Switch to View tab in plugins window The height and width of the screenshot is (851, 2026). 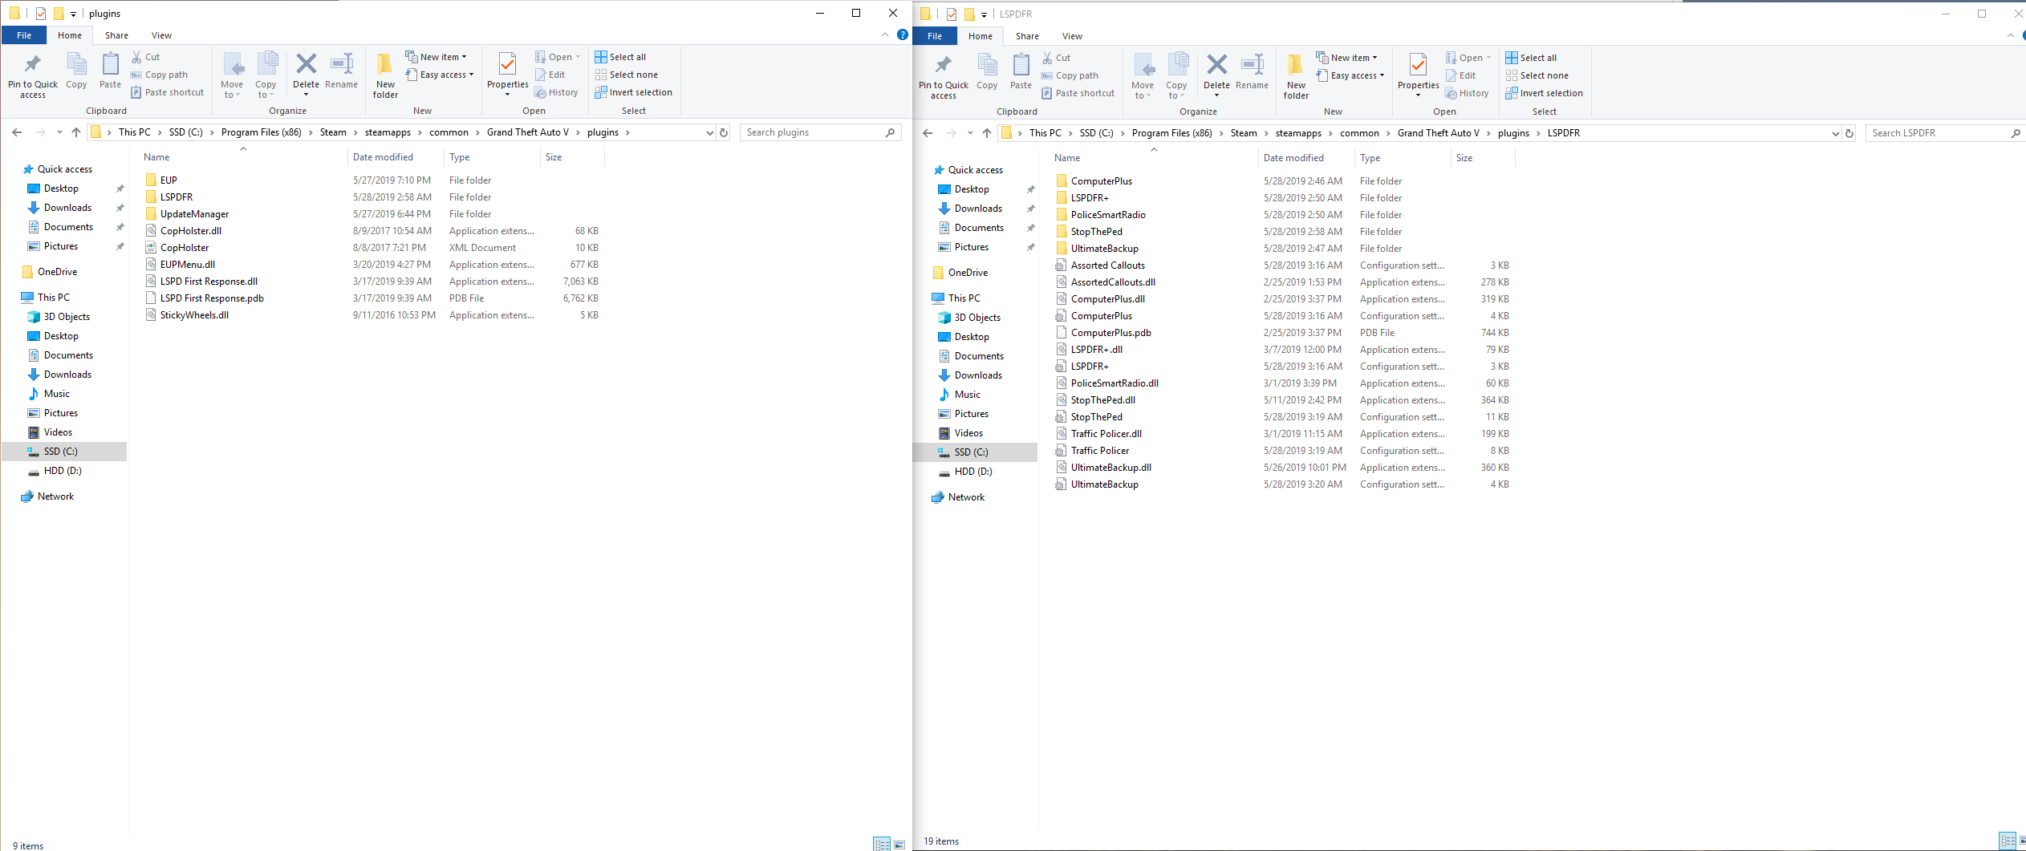[161, 35]
